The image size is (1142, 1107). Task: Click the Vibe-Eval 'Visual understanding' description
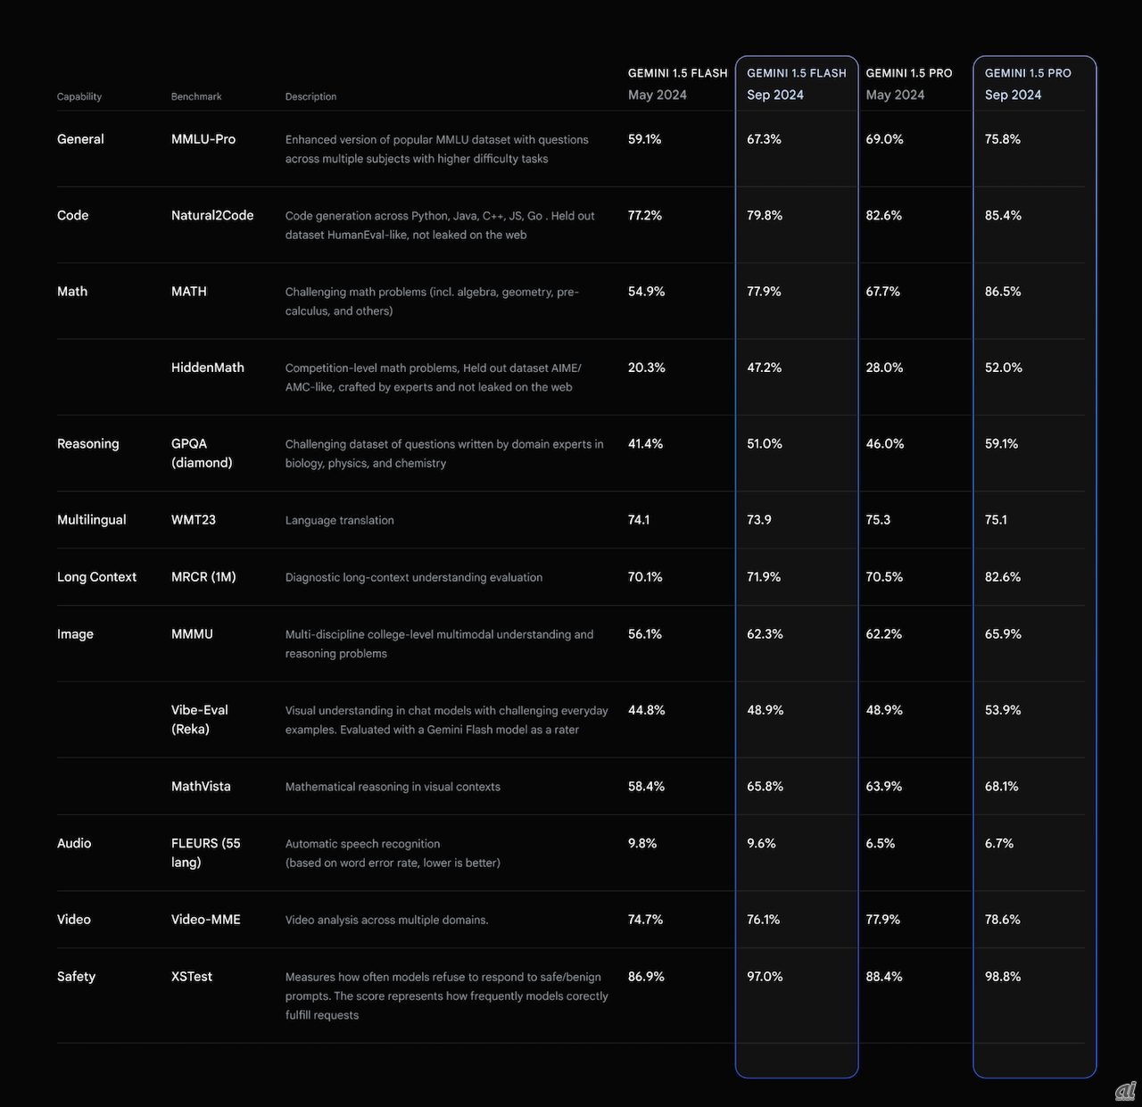(x=447, y=720)
